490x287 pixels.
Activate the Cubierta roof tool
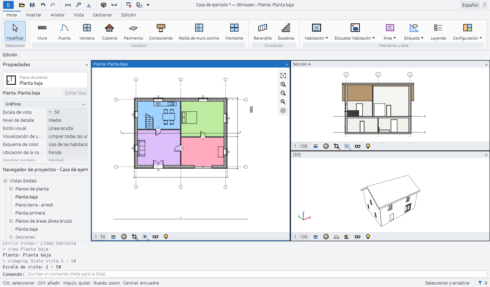tap(110, 31)
